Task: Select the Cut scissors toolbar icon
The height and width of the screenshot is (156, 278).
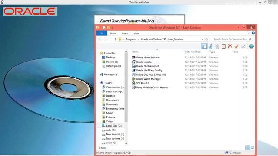Action: [x=211, y=46]
